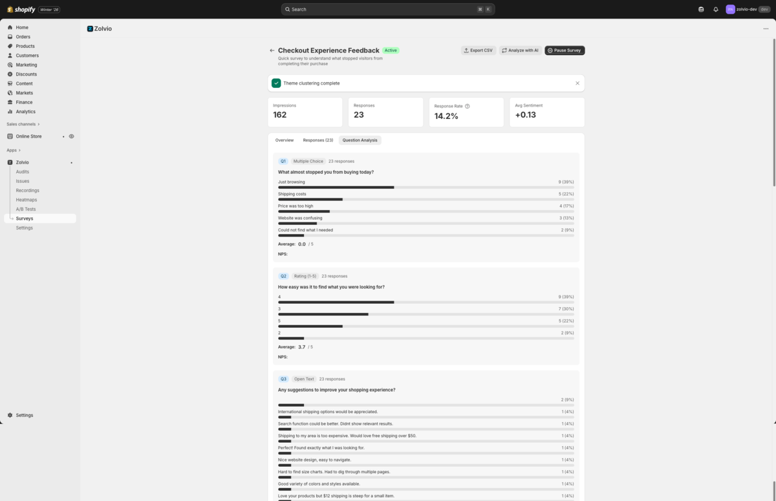The height and width of the screenshot is (501, 776).
Task: Click the back arrow next to Checkout Experience Feedback
Action: [x=272, y=50]
